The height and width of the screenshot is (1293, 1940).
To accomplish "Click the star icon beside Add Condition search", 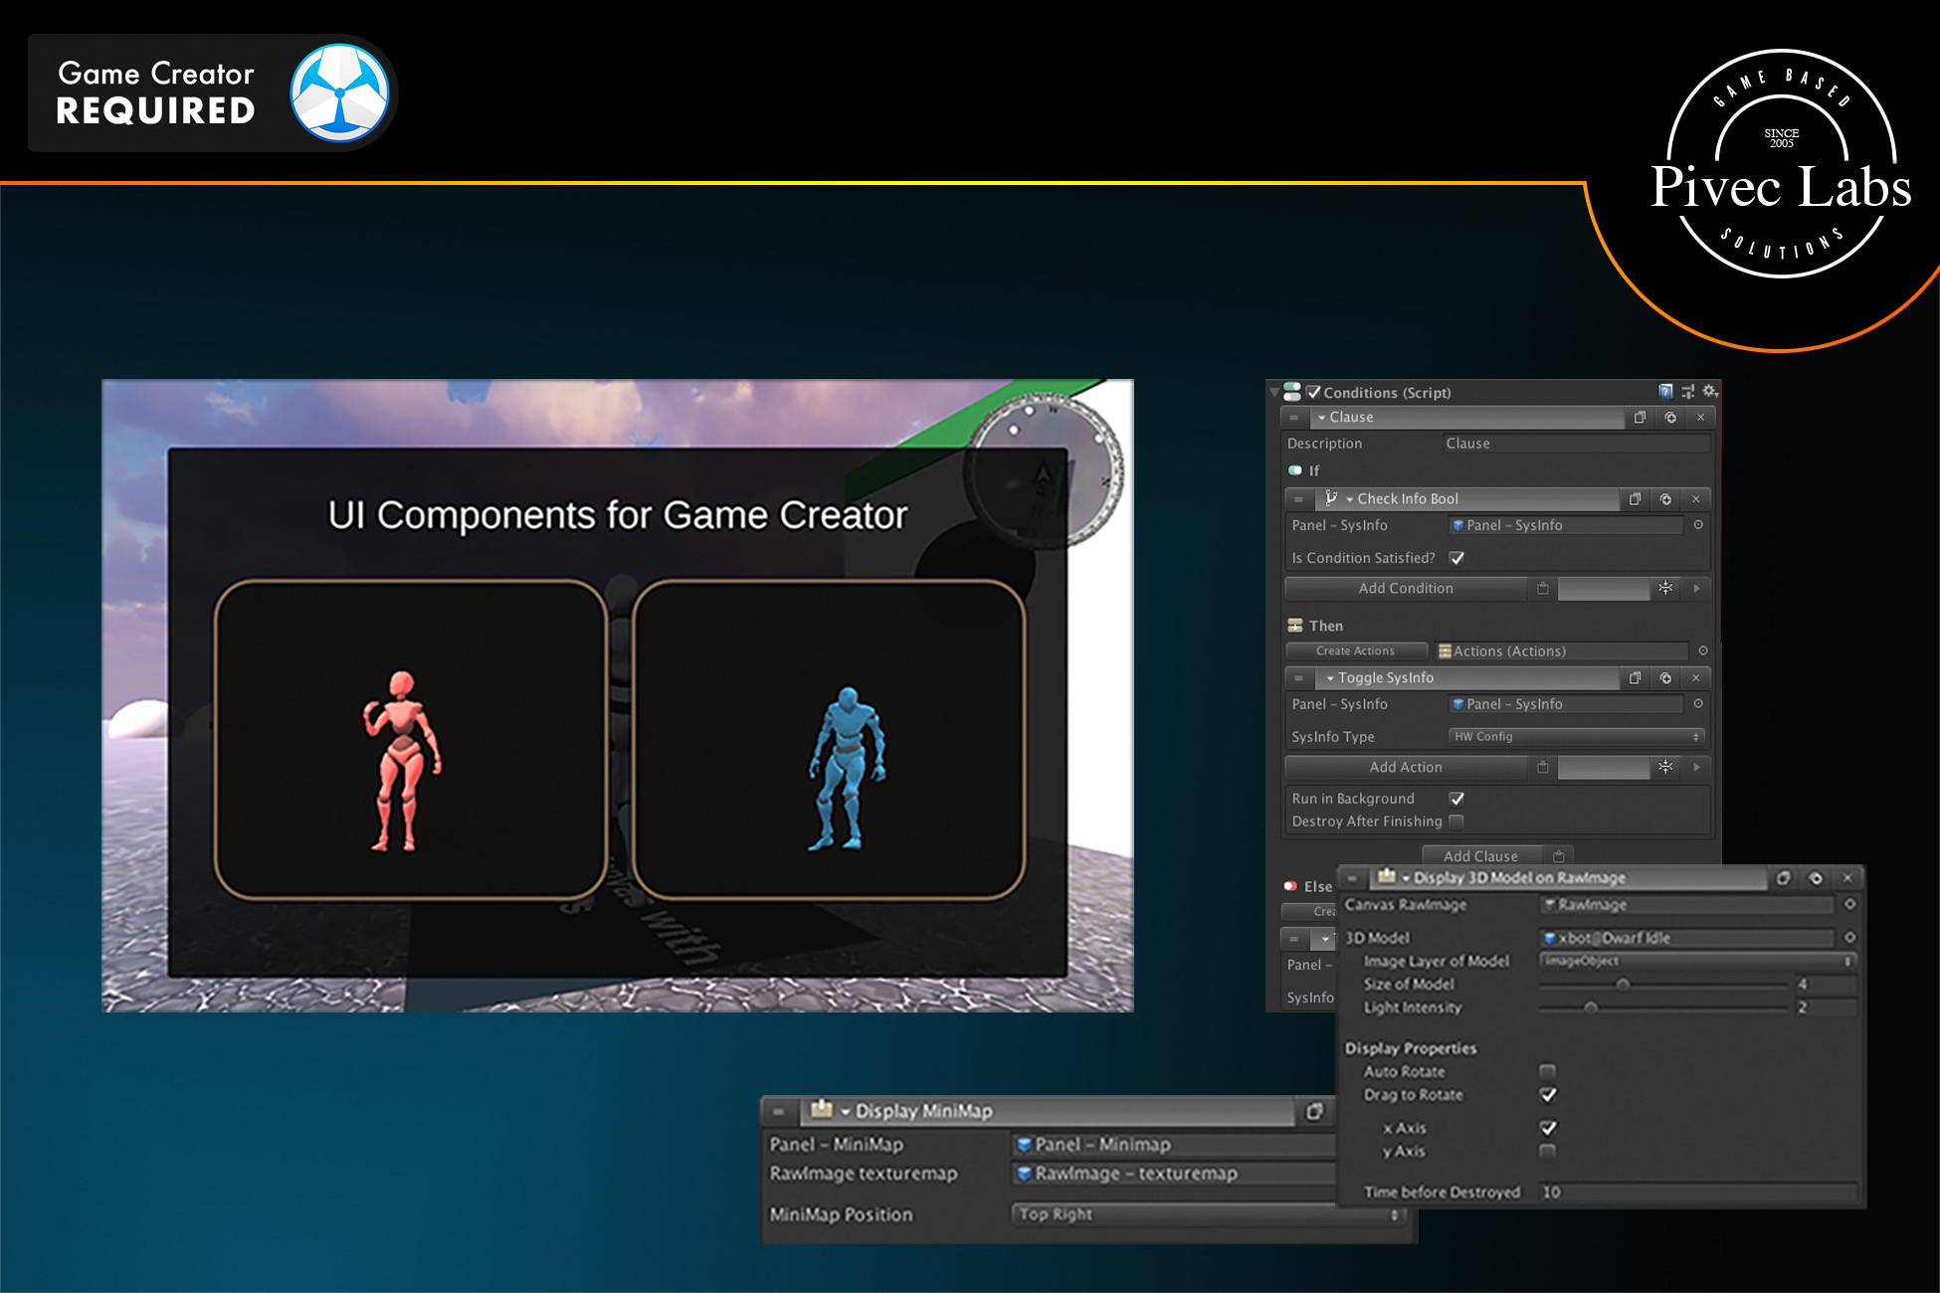I will pyautogui.click(x=1665, y=589).
